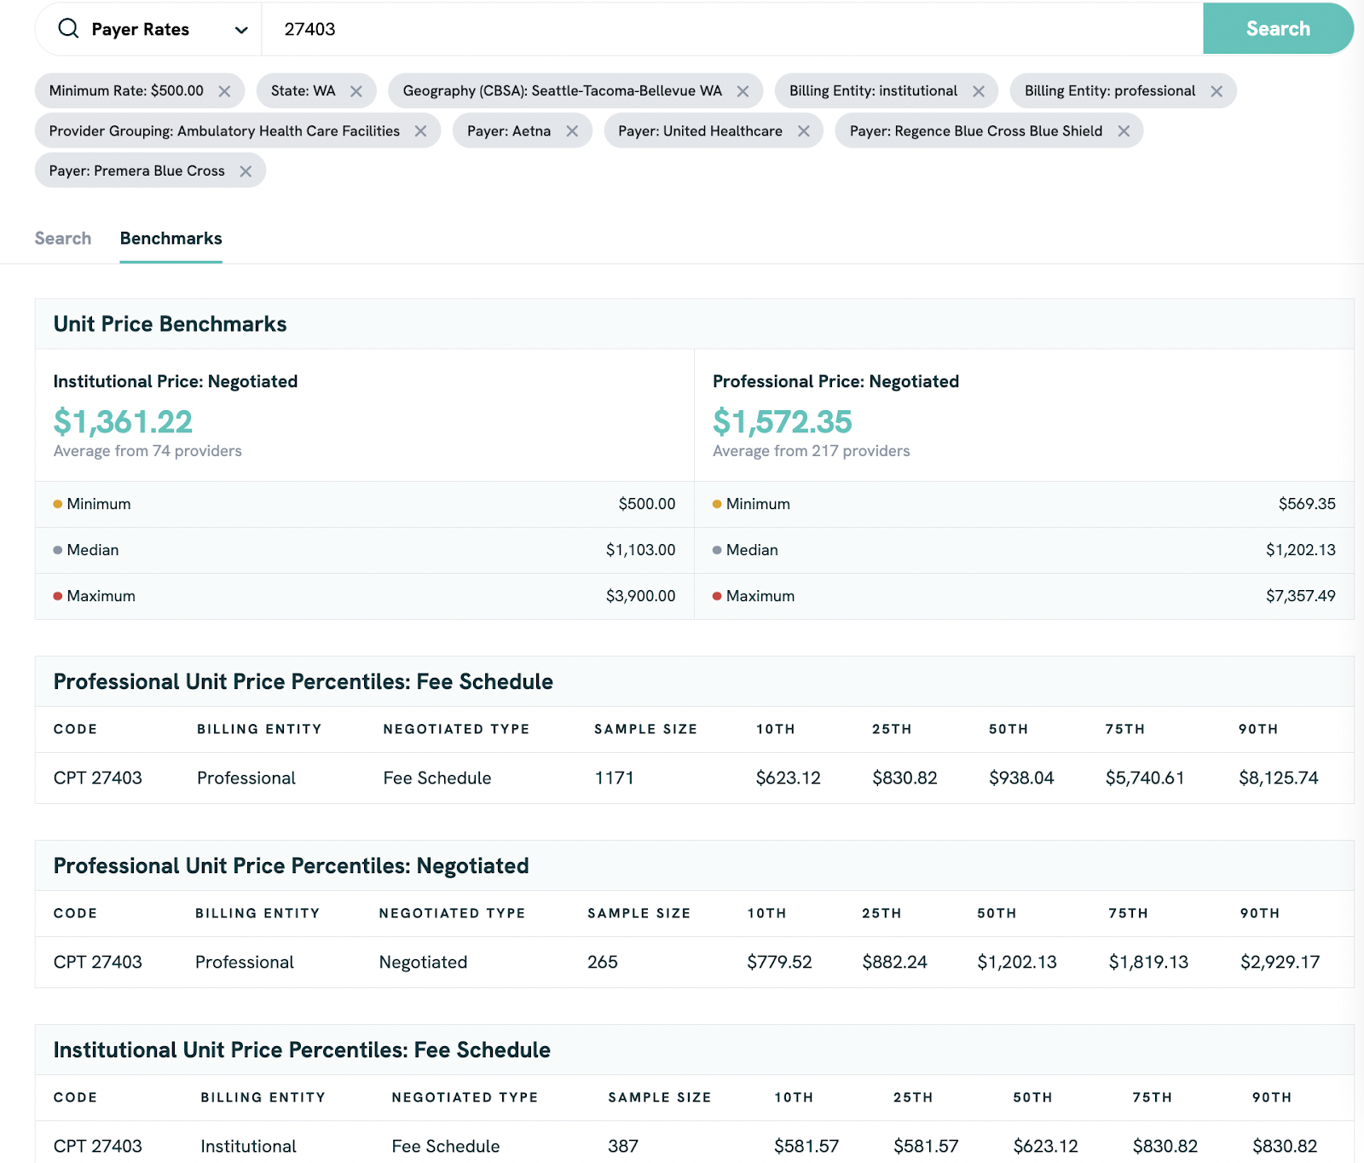Select the Benchmarks tab
The height and width of the screenshot is (1163, 1364).
(x=170, y=239)
